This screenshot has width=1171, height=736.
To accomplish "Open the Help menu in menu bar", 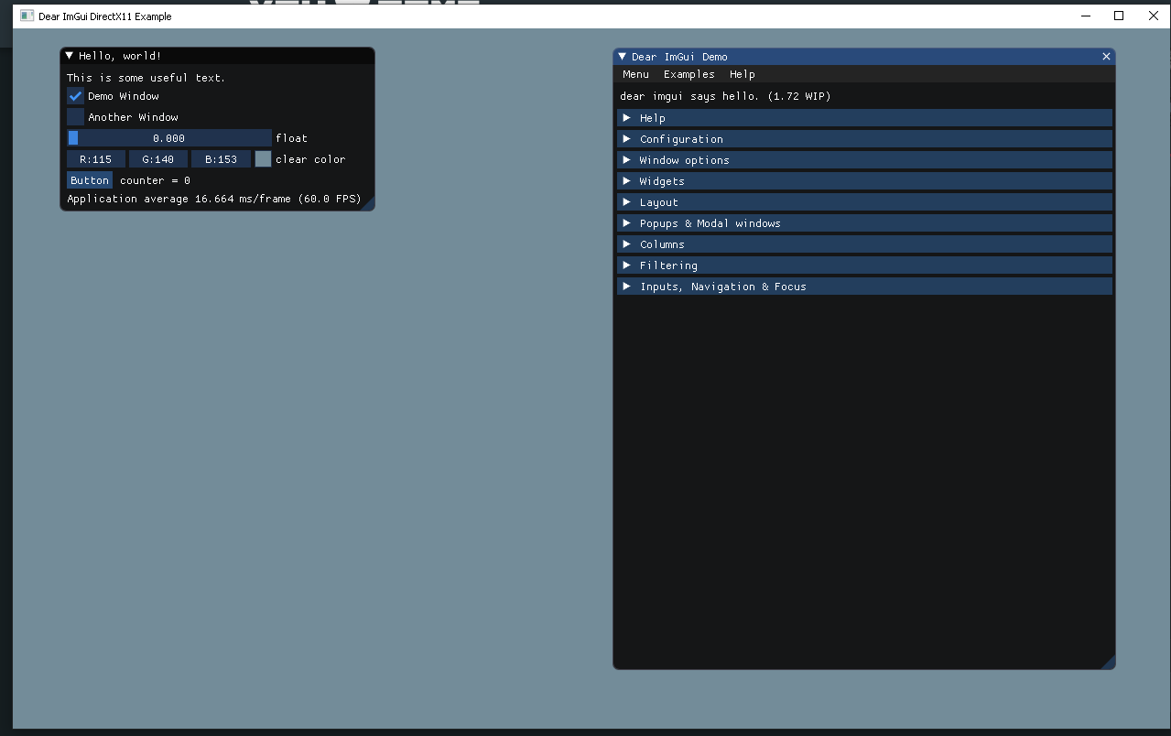I will click(x=742, y=74).
